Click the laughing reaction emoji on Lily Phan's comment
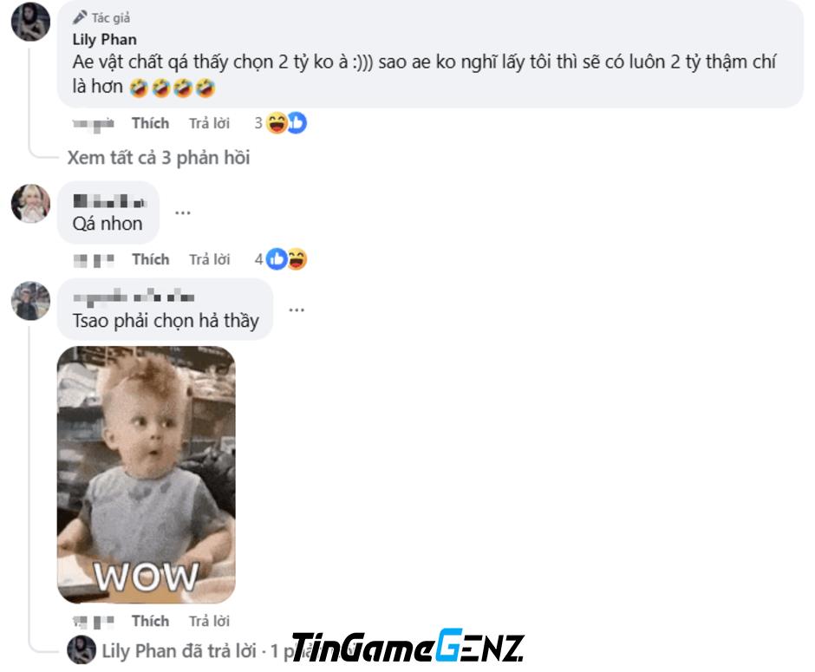Screen dimensions: 815x672 (276, 123)
